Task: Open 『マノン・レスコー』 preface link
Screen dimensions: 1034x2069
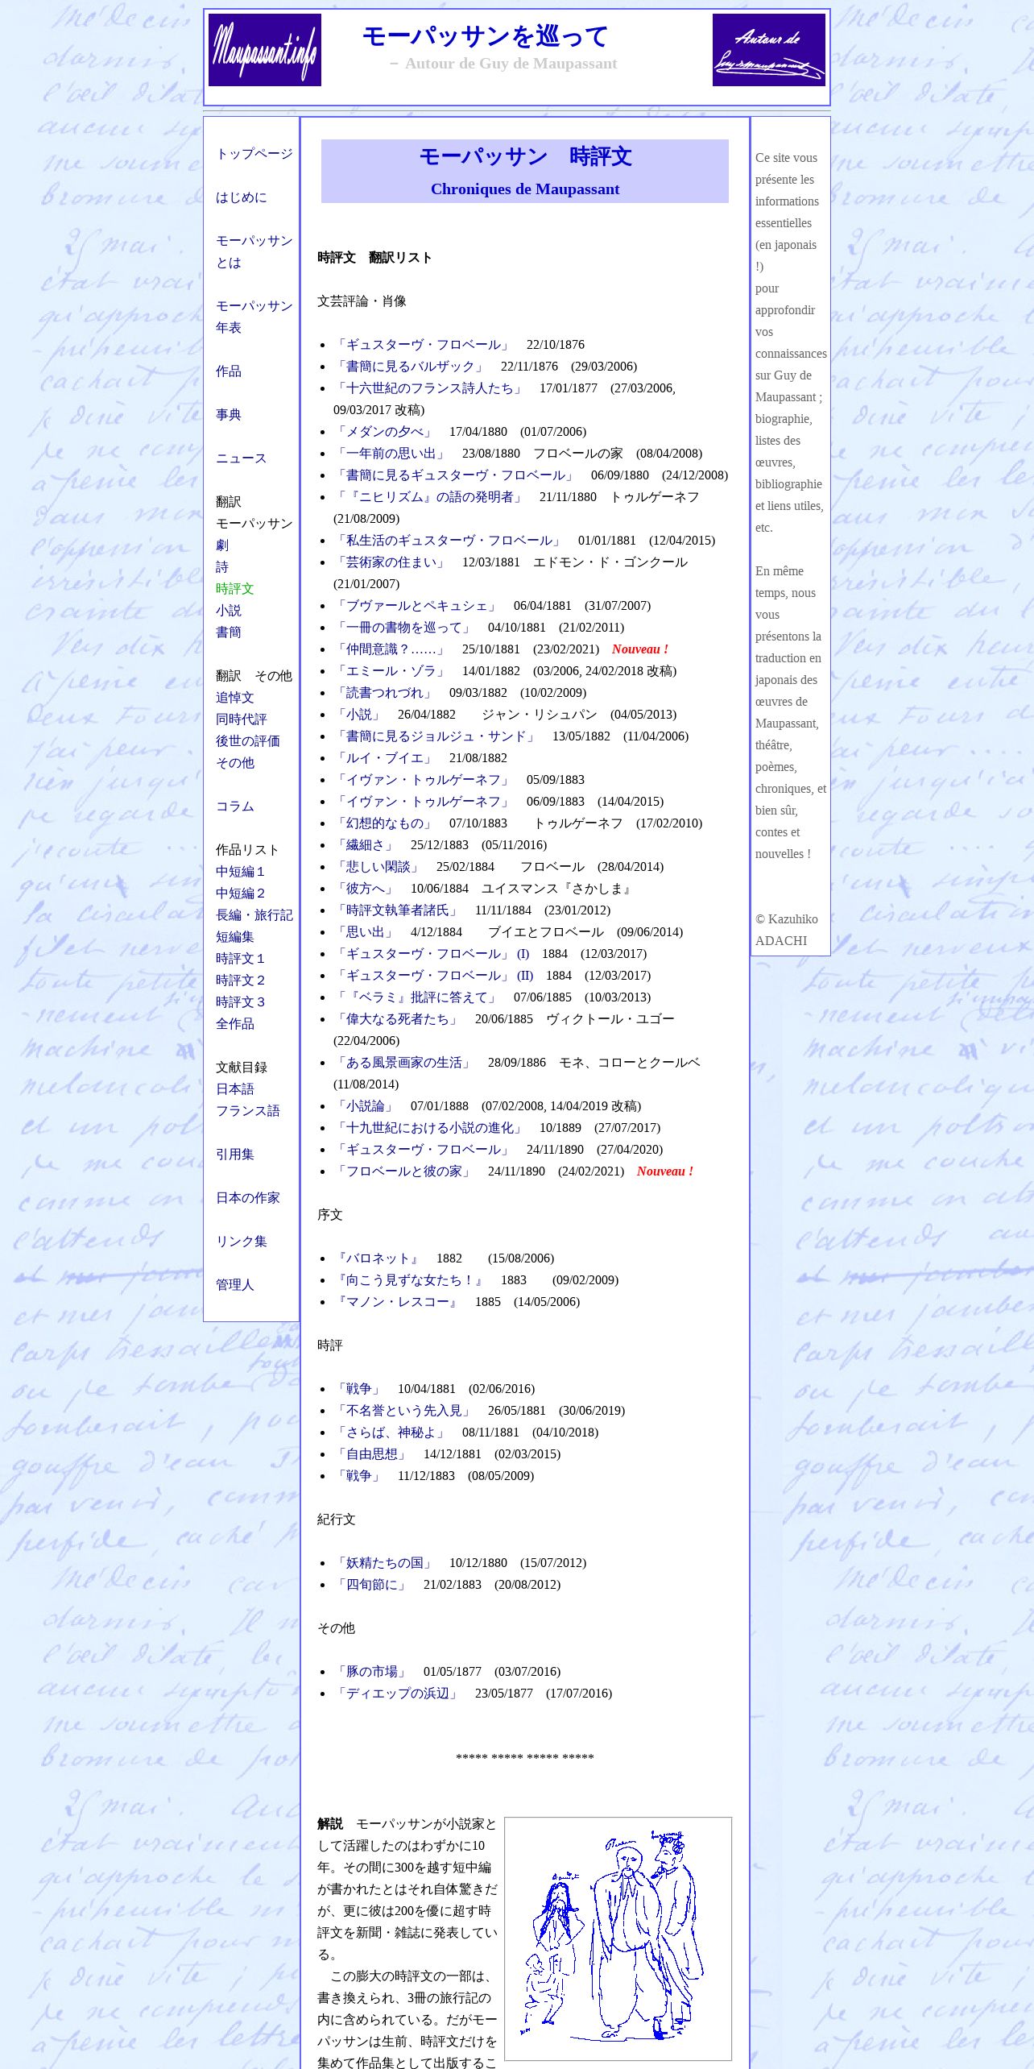Action: [398, 1302]
